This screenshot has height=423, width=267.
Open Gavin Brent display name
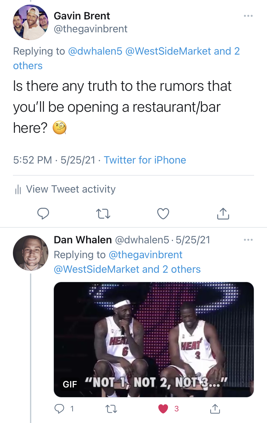(82, 16)
